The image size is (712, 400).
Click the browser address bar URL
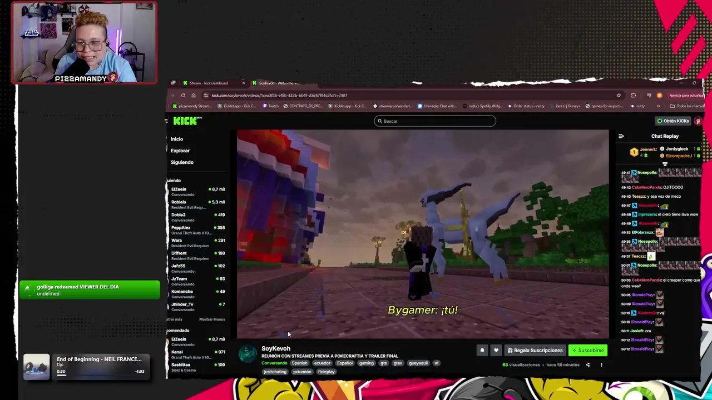tap(279, 96)
